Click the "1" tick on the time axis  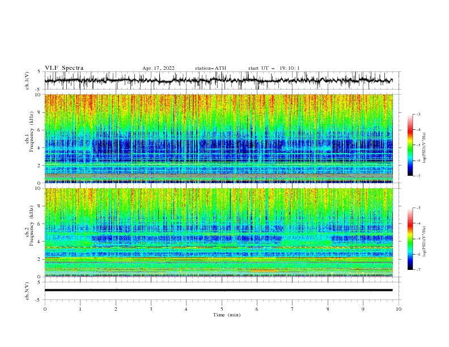coord(80,309)
